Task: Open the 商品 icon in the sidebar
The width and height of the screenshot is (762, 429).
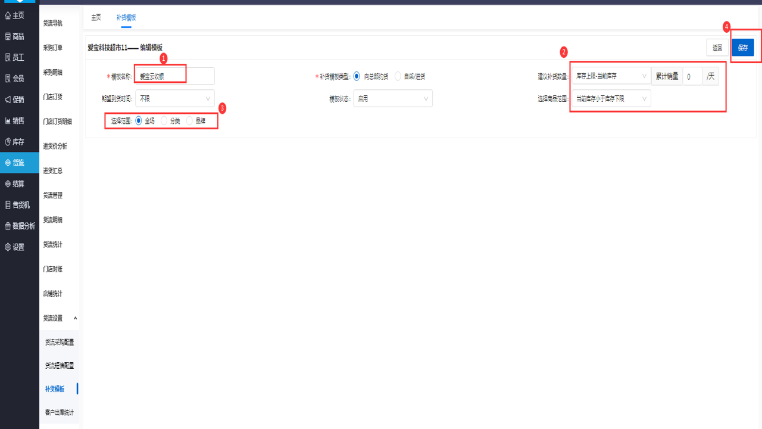Action: click(8, 36)
